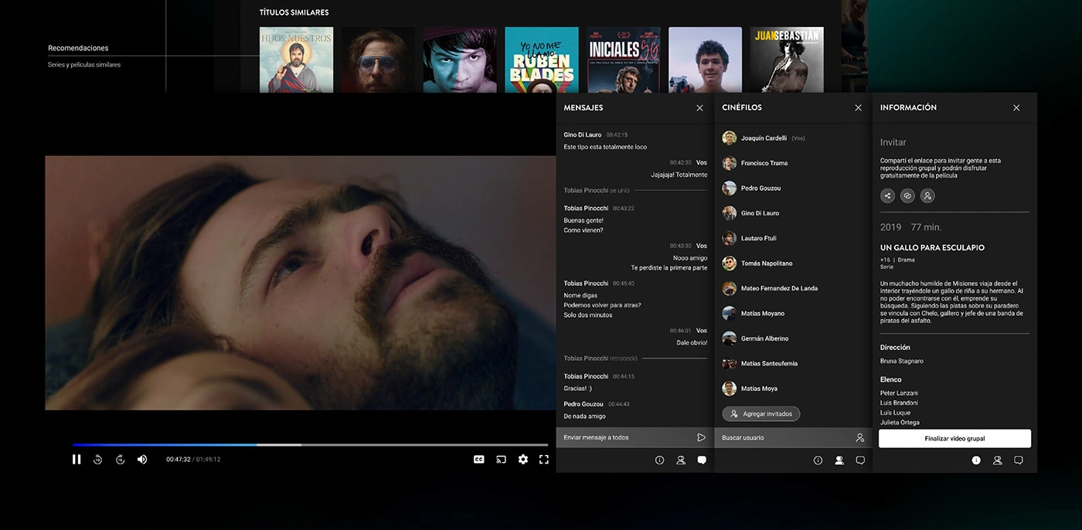Collapse the Información panel

point(1016,107)
